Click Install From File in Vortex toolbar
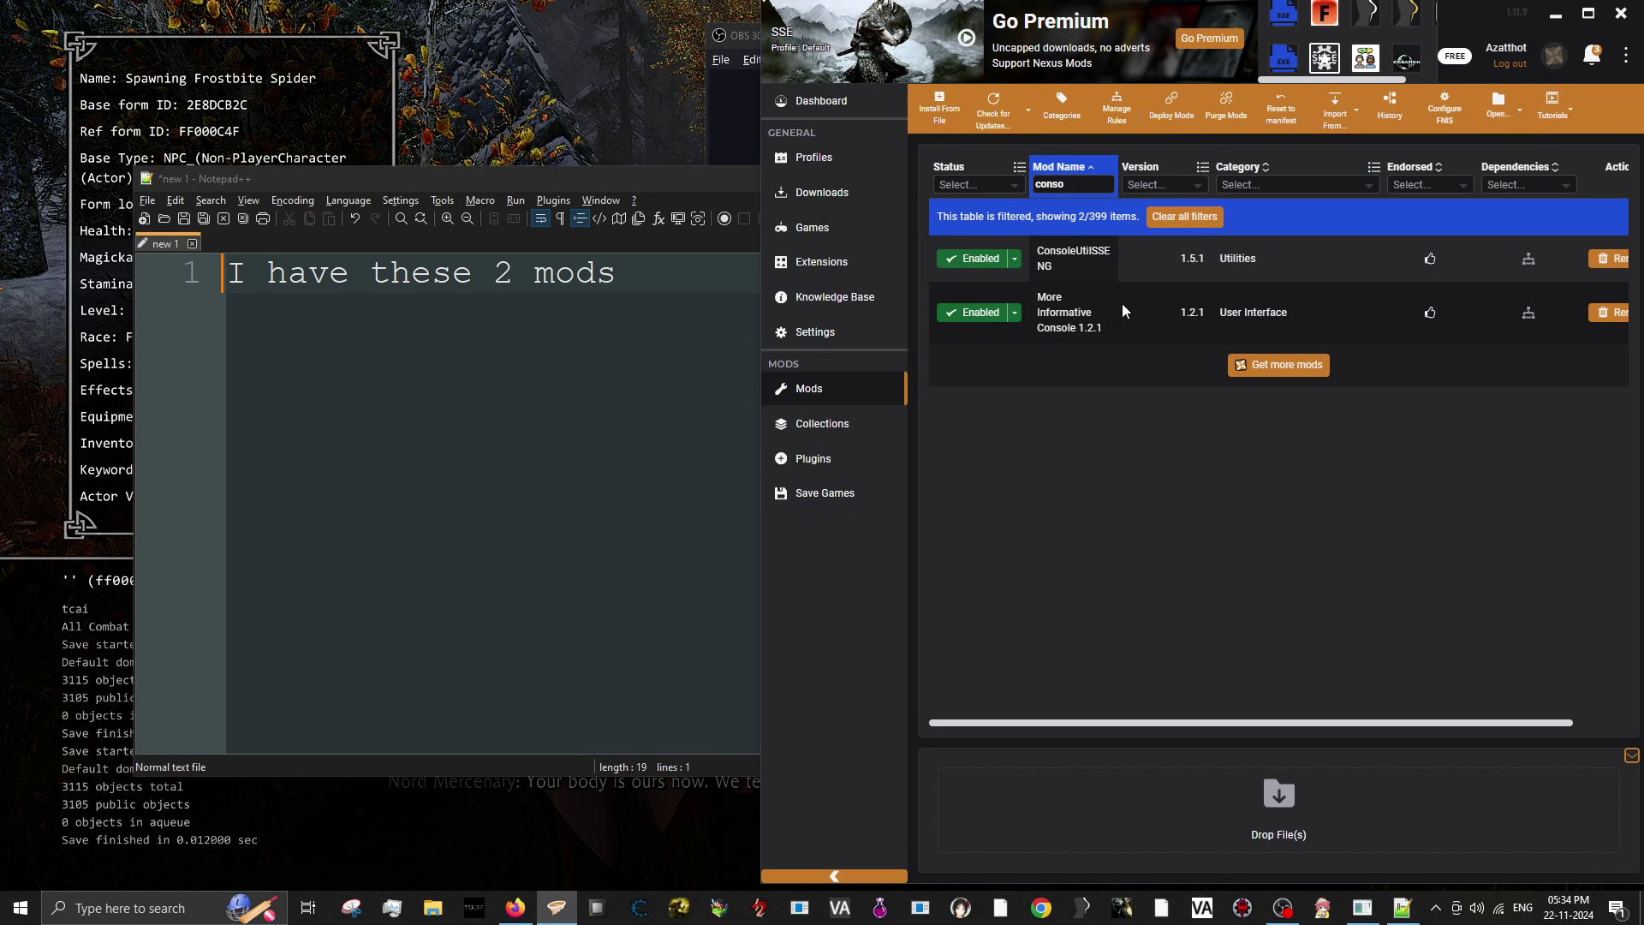Image resolution: width=1644 pixels, height=925 pixels. 939,109
